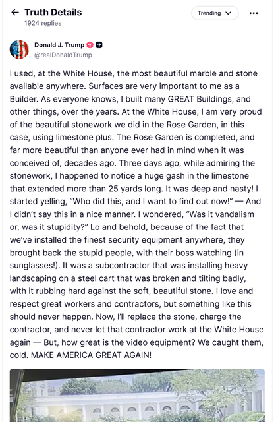This screenshot has height=422, width=276.
Task: Open the flag-pattern profile avatar
Action: coord(19,49)
